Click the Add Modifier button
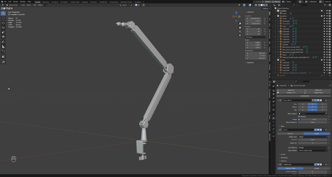This screenshot has height=177, width=332. (x=304, y=96)
